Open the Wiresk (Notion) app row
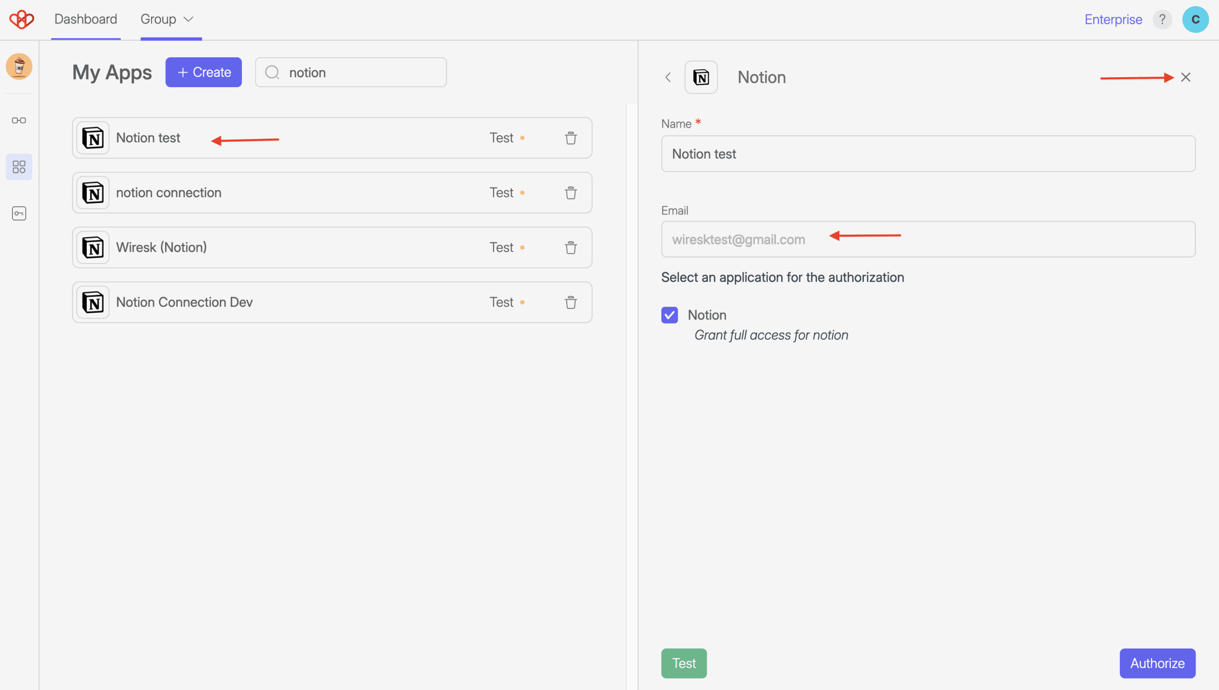This screenshot has height=690, width=1219. click(x=332, y=248)
